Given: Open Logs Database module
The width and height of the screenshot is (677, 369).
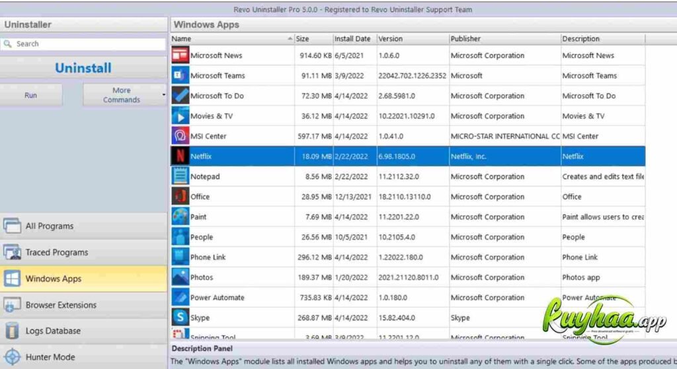Looking at the screenshot, I should (x=83, y=331).
